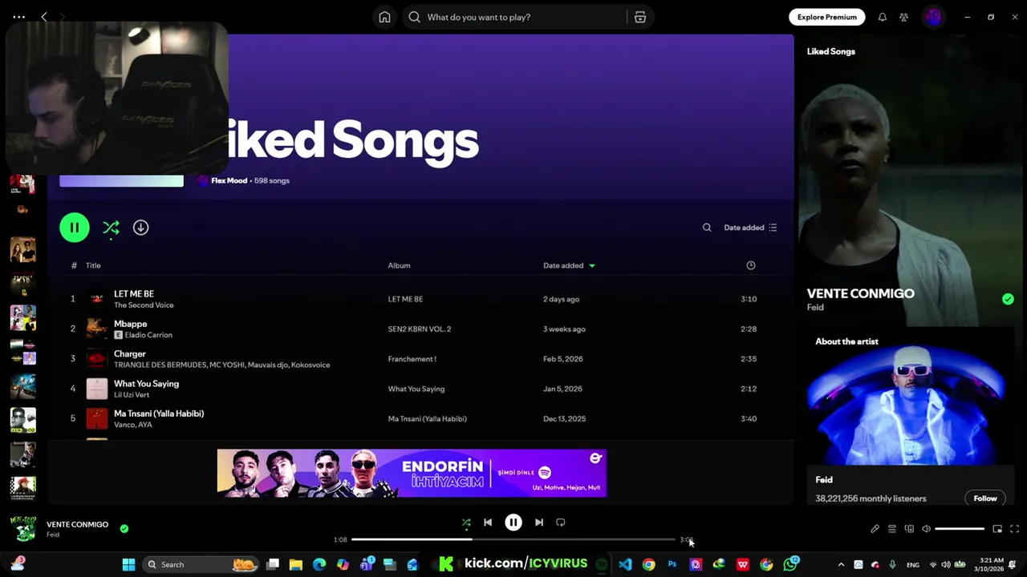Open Photoshop from taskbar
Image resolution: width=1027 pixels, height=577 pixels.
click(x=672, y=564)
